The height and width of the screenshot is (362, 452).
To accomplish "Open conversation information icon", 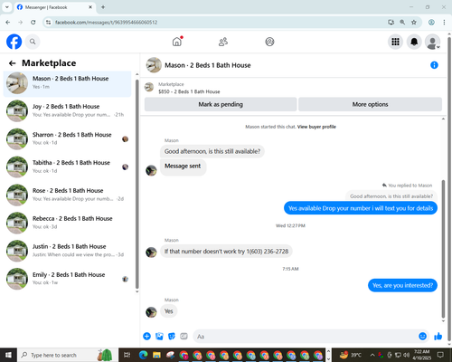I will tap(434, 65).
